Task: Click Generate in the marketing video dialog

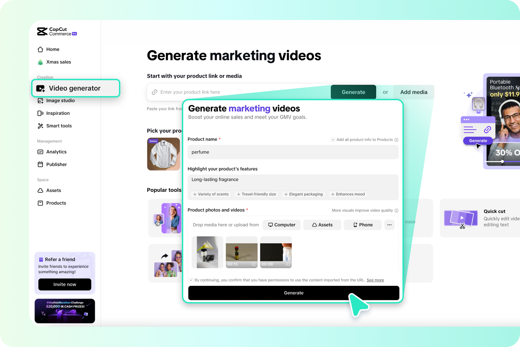Action: pyautogui.click(x=293, y=293)
